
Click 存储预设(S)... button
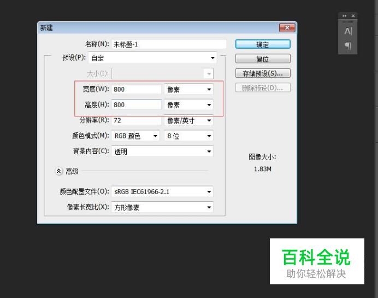tap(263, 73)
